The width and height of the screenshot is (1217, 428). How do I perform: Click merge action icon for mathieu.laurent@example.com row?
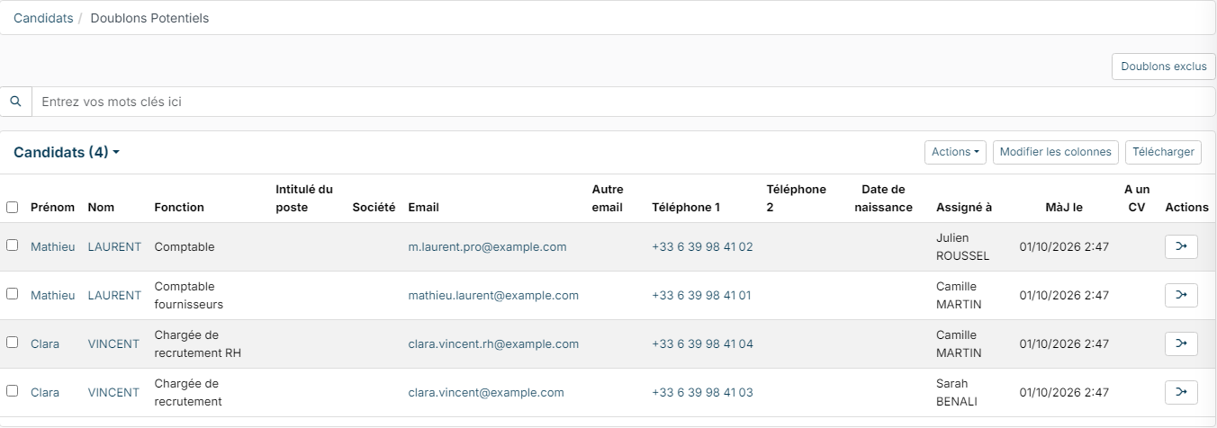pyautogui.click(x=1181, y=295)
